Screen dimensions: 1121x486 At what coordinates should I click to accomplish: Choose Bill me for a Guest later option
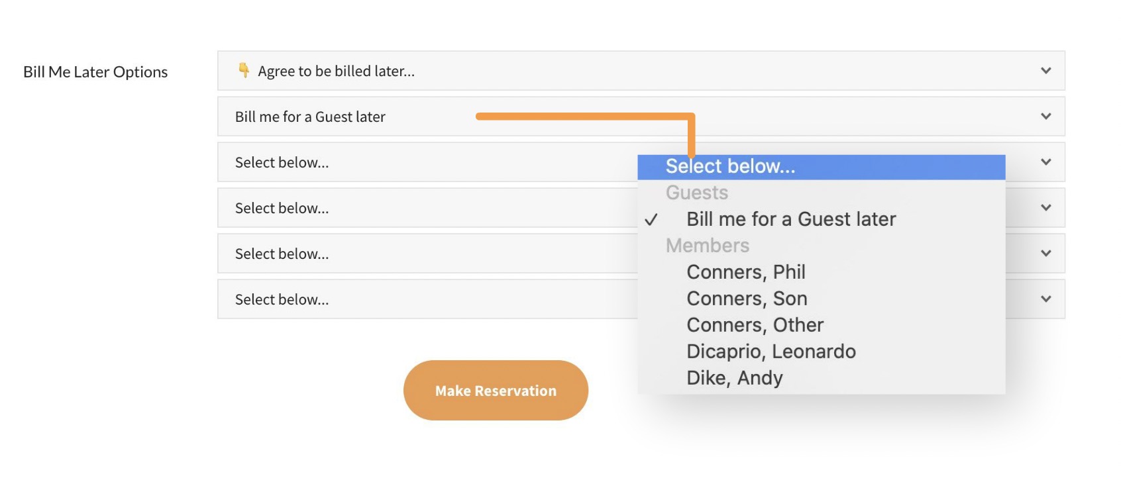click(x=791, y=219)
